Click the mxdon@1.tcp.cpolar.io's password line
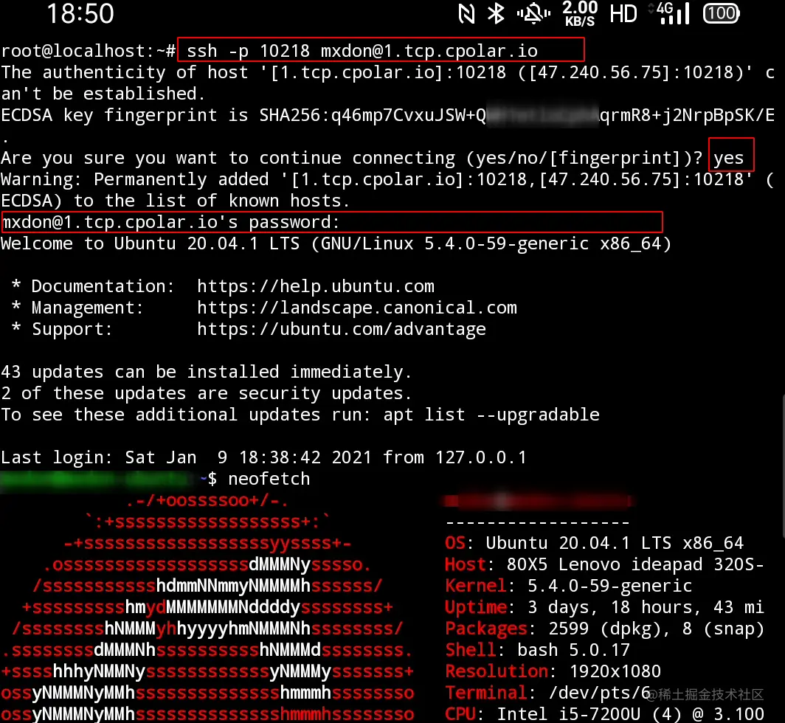This screenshot has height=723, width=785. pyautogui.click(x=170, y=222)
